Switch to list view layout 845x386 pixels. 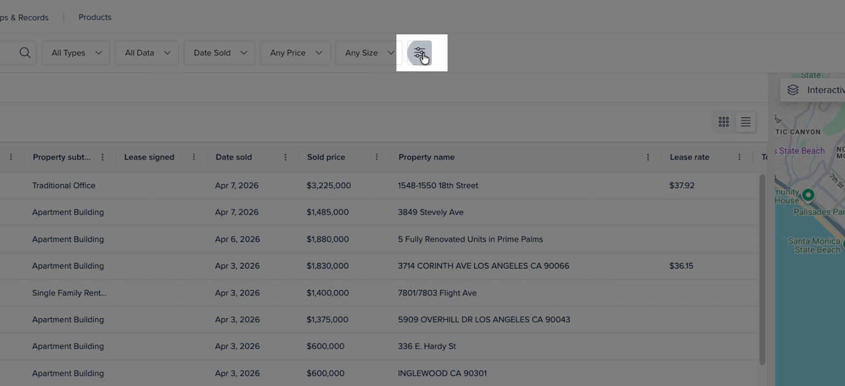pos(745,122)
